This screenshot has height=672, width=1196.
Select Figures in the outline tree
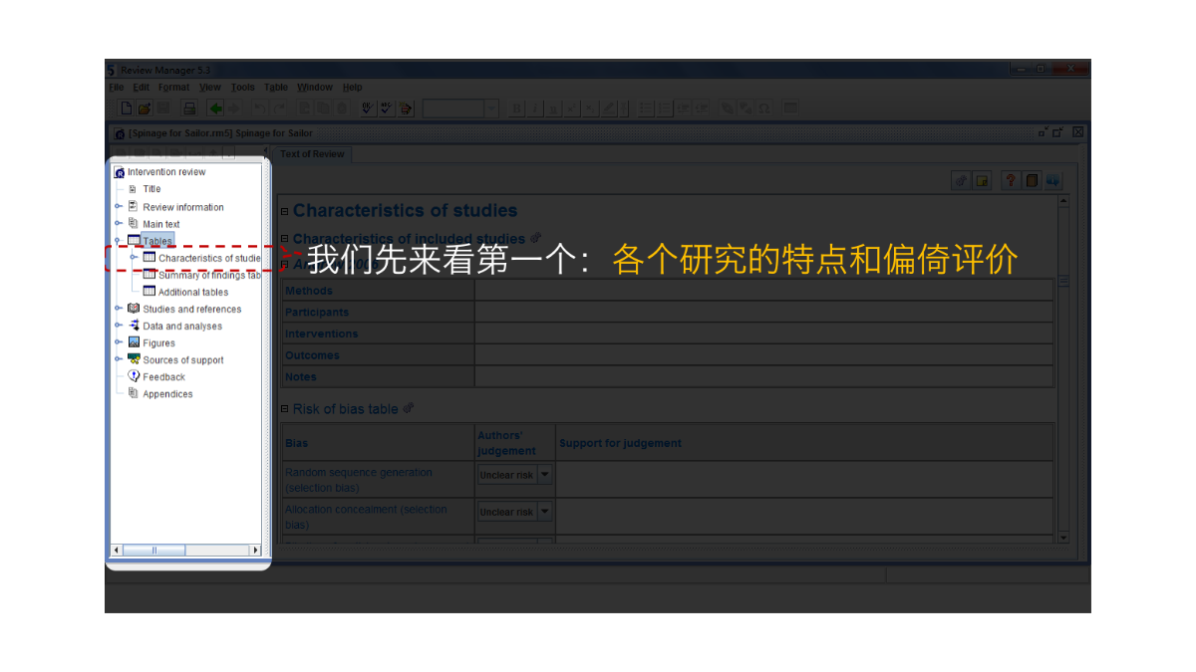[158, 342]
